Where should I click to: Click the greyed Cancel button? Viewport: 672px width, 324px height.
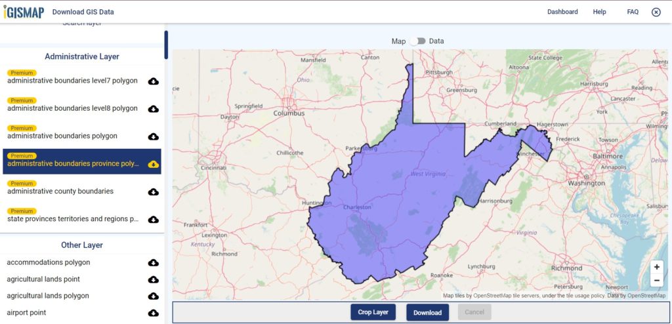click(474, 312)
